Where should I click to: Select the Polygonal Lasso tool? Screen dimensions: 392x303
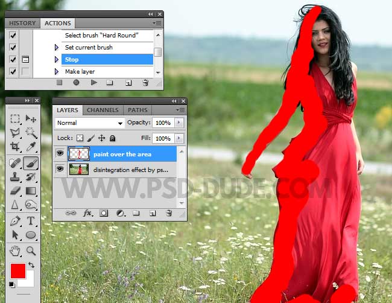coord(15,132)
